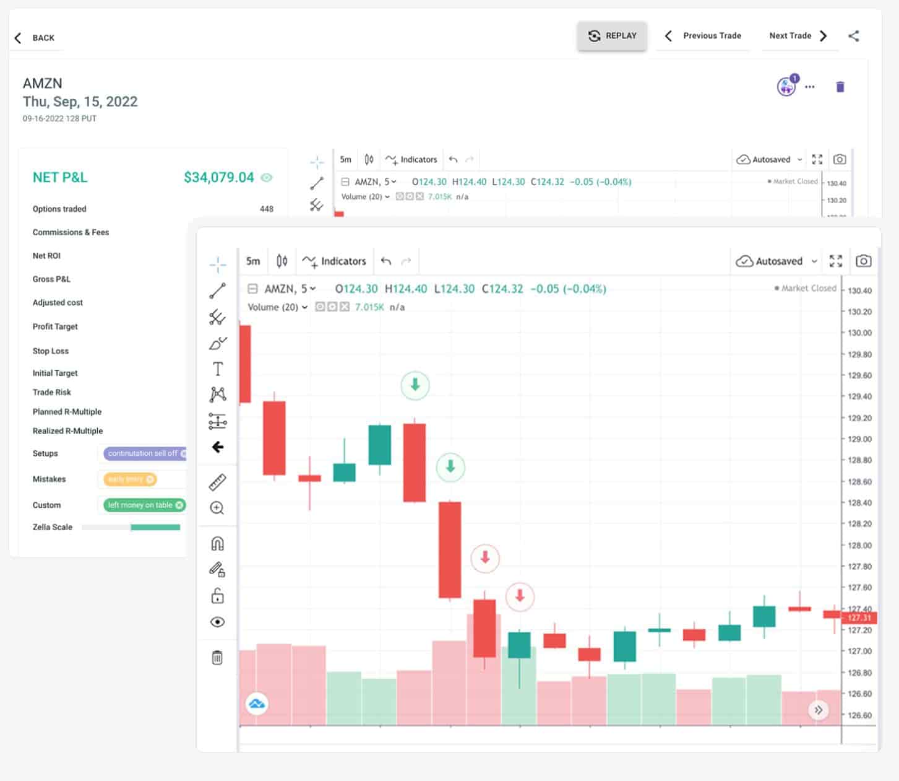
Task: Remove the 'left money on table' tag
Action: pos(179,505)
